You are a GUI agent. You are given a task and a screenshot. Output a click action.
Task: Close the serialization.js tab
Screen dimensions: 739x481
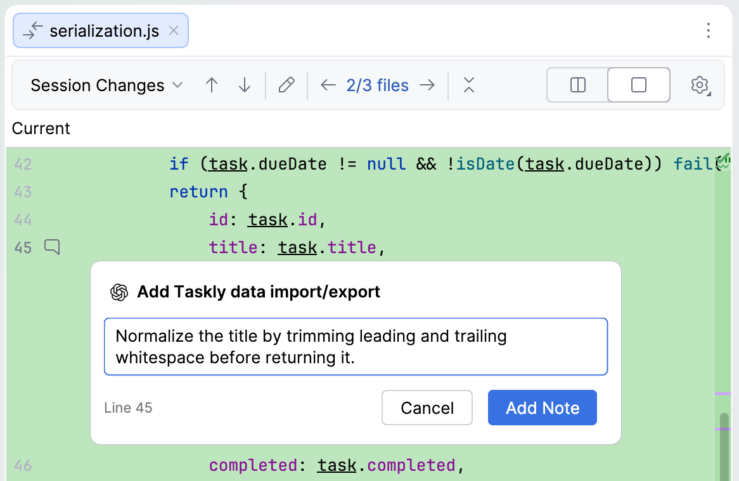tap(174, 30)
